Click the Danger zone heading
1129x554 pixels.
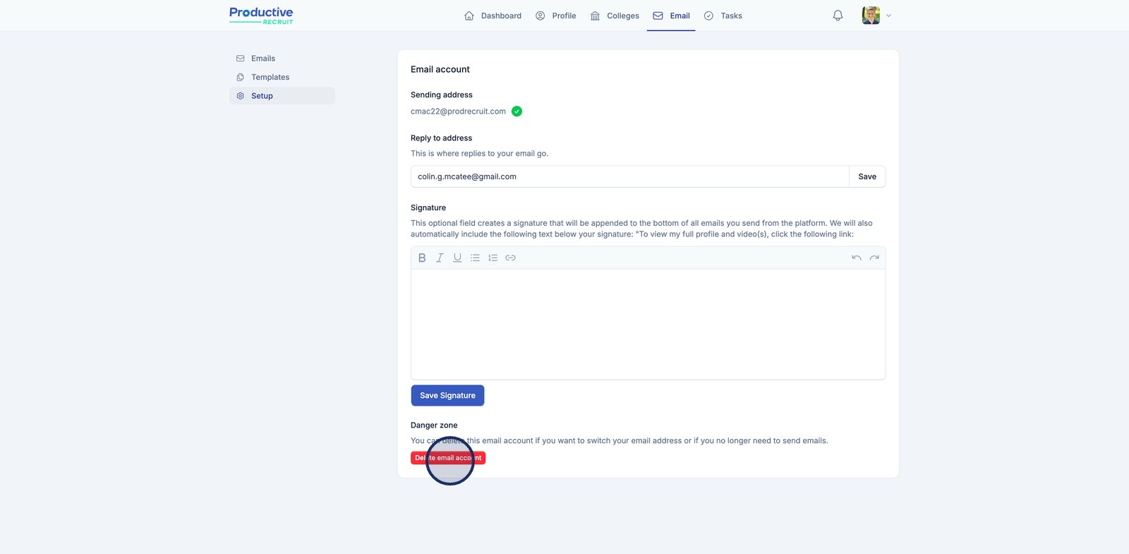click(x=434, y=426)
